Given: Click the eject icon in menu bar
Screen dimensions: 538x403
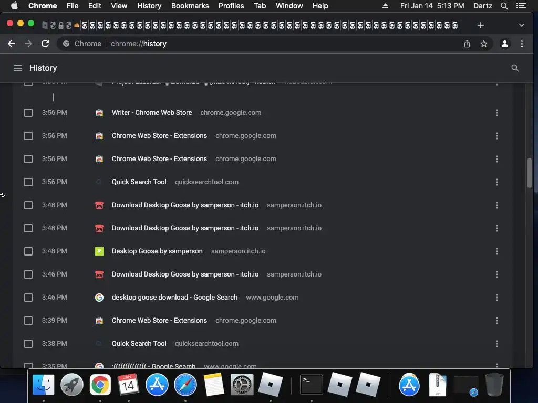Looking at the screenshot, I should pos(385,6).
